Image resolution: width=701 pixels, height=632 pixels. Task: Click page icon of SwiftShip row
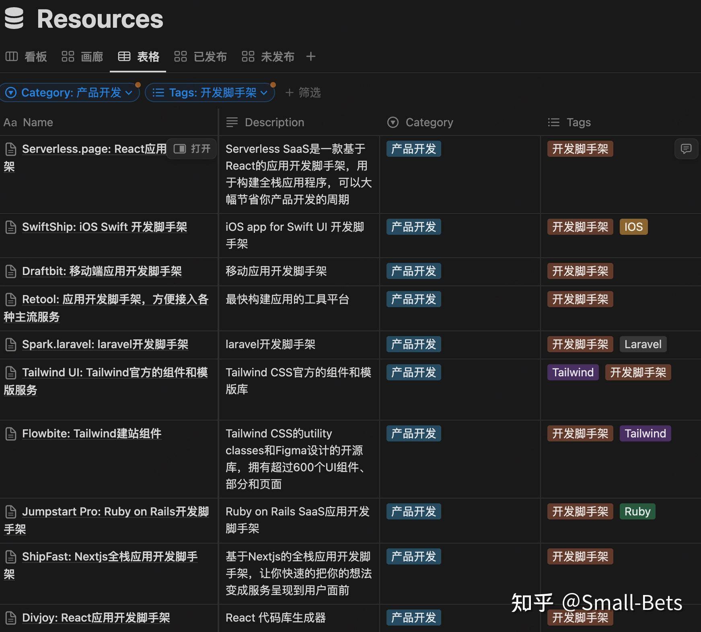[11, 227]
